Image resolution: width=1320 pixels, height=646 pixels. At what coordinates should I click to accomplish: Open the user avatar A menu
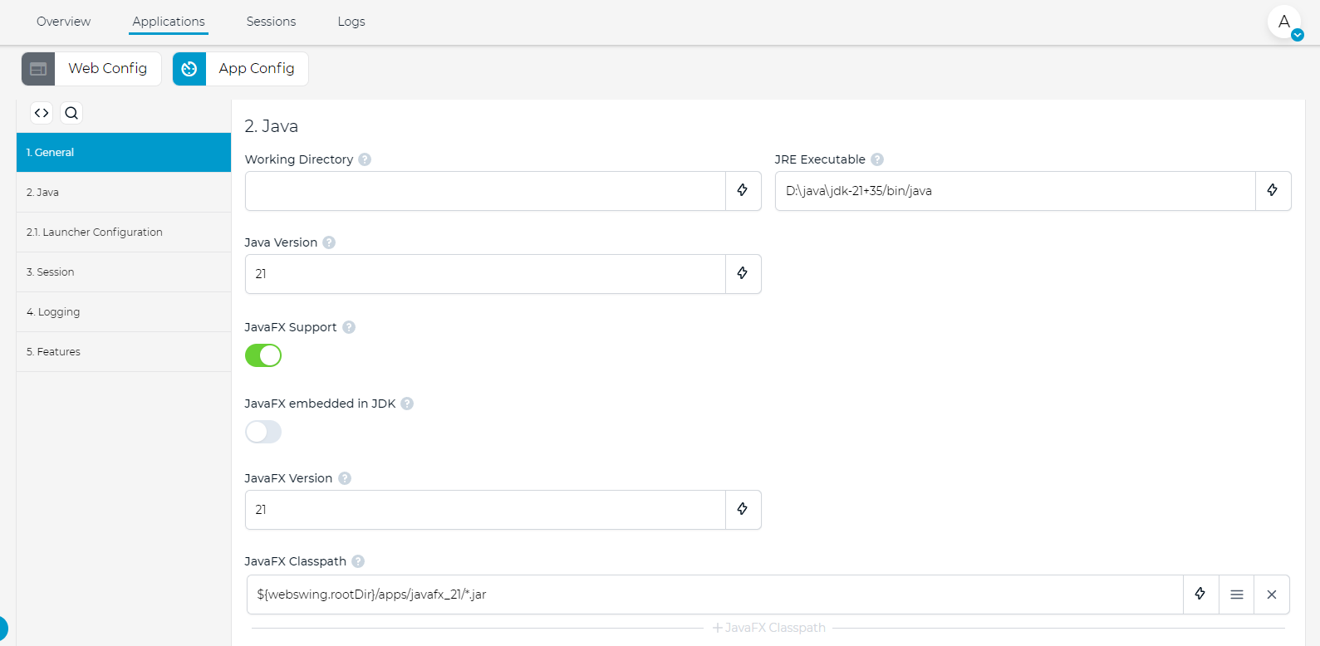[1284, 22]
